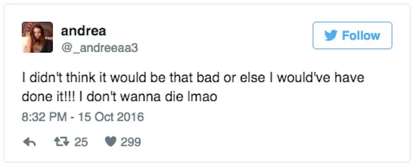View the 25 retweets count
Image resolution: width=415 pixels, height=167 pixels.
[x=81, y=143]
